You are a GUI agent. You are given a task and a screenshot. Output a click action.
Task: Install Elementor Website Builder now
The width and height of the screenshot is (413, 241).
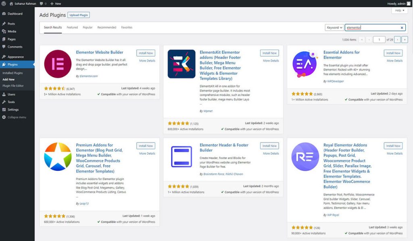(146, 53)
